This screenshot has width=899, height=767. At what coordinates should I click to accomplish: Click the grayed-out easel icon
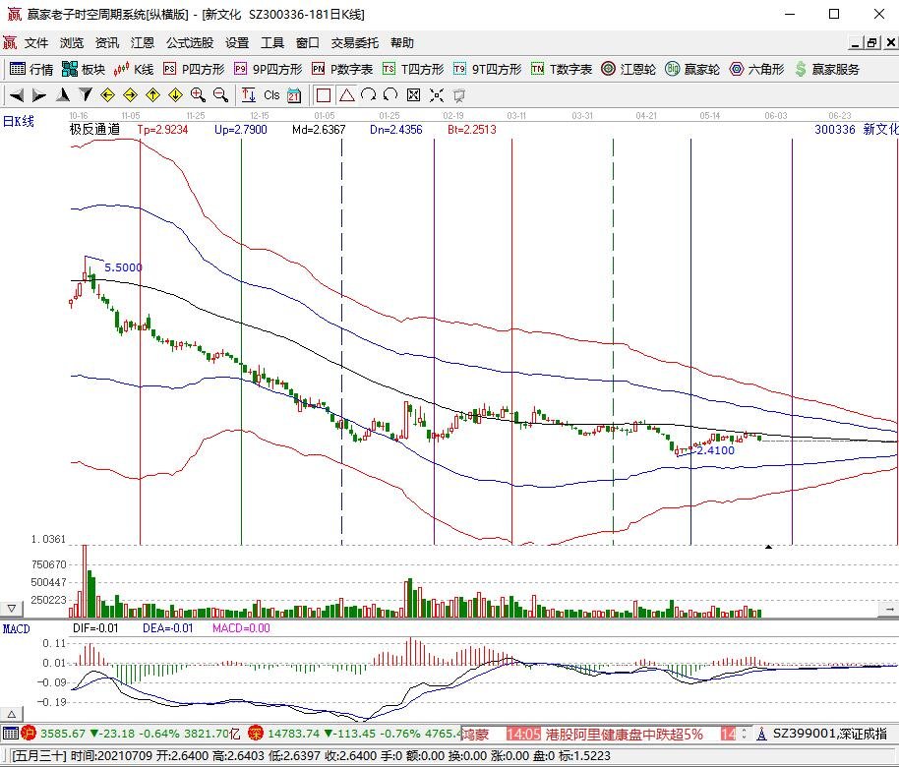(458, 95)
